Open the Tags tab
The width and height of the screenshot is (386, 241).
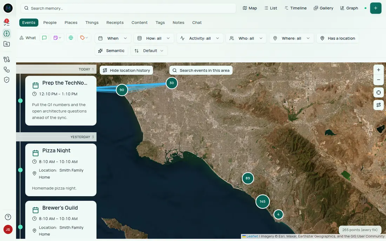pos(160,22)
